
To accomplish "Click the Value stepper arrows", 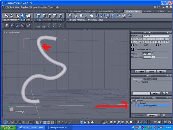I will 152,54.
